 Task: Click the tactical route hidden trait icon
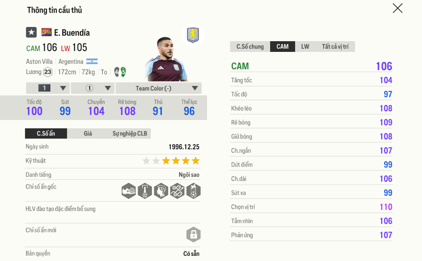tap(177, 191)
